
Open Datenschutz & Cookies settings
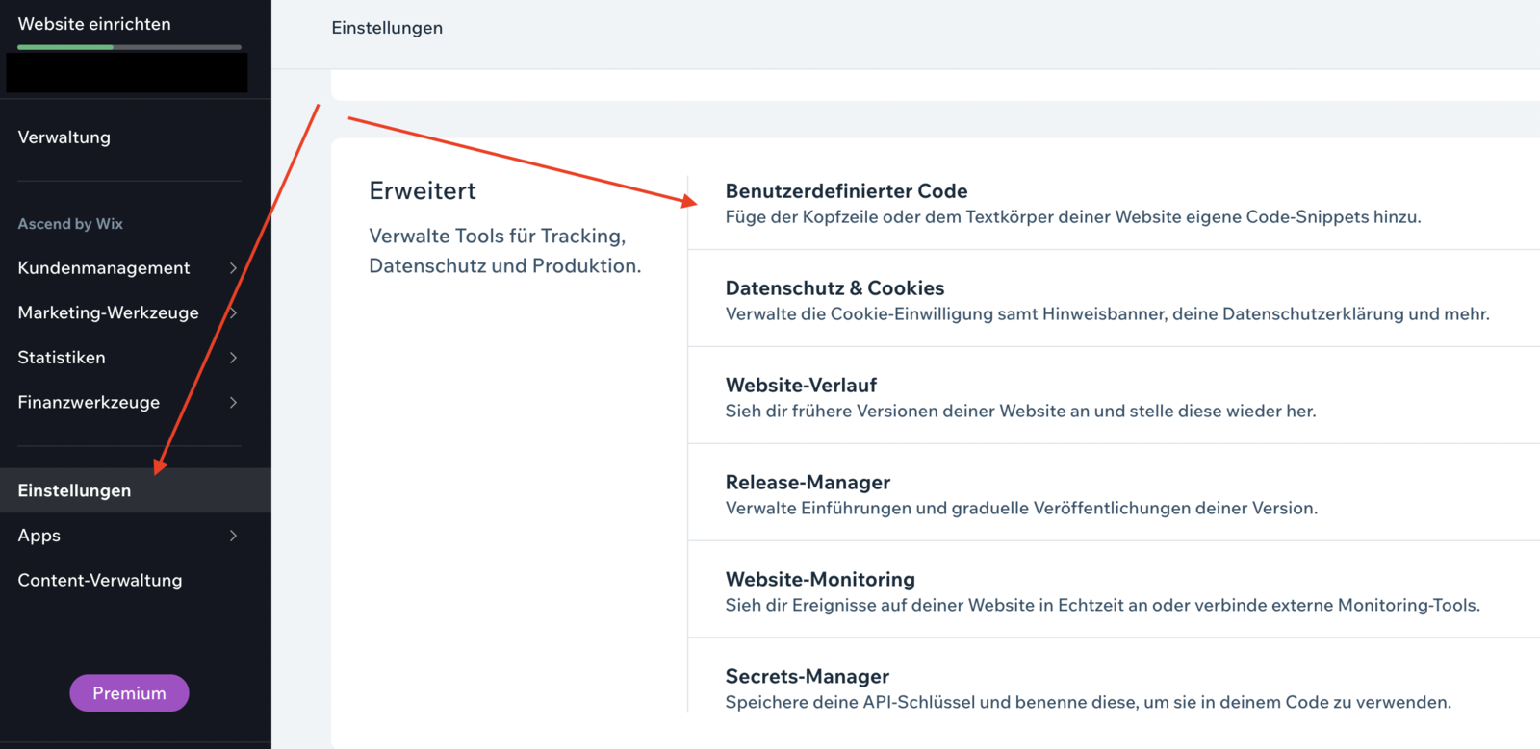[x=834, y=288]
